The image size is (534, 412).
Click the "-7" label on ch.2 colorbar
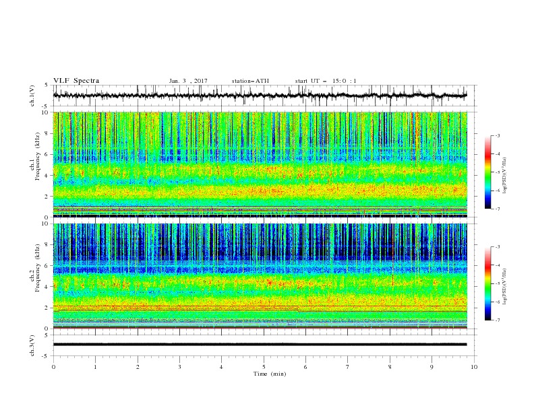pos(497,320)
